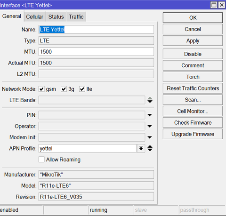This screenshot has height=216, width=226.
Task: Click the Manufacturer value "MikroTik"
Action: click(96, 175)
